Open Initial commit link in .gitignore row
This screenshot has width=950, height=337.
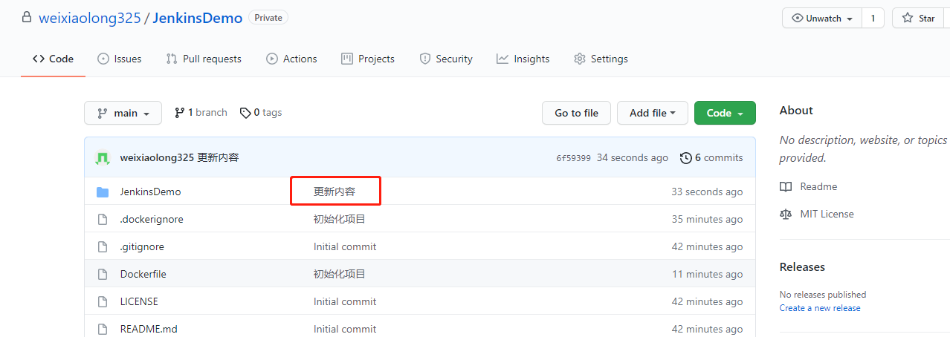345,246
